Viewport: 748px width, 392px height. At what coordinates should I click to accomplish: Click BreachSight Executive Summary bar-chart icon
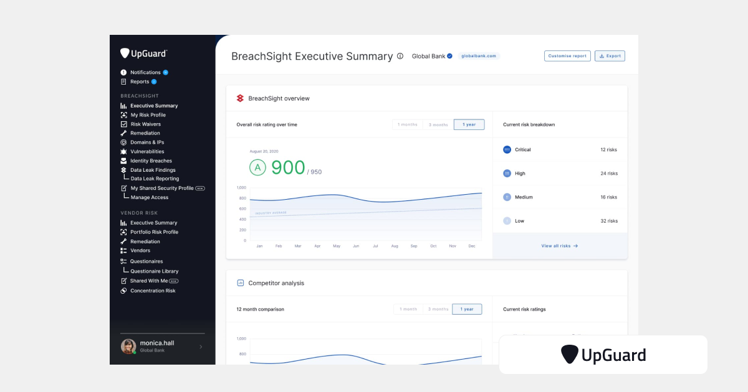[x=123, y=106]
